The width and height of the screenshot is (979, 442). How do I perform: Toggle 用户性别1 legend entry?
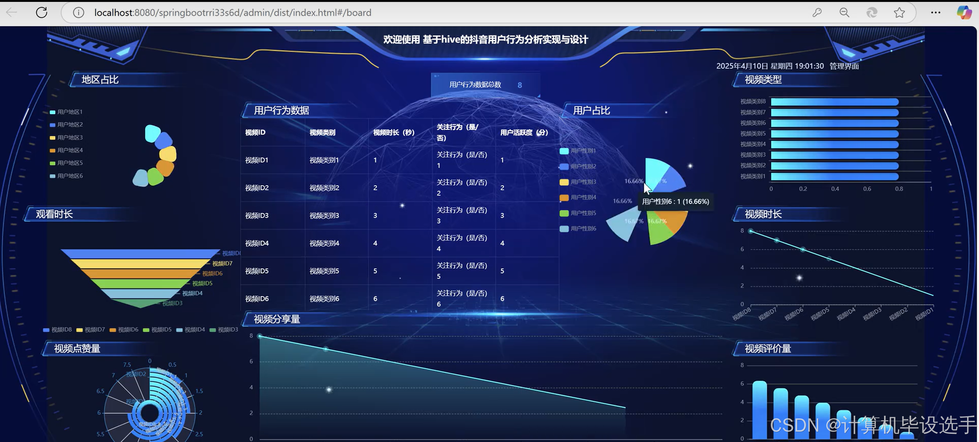click(578, 151)
